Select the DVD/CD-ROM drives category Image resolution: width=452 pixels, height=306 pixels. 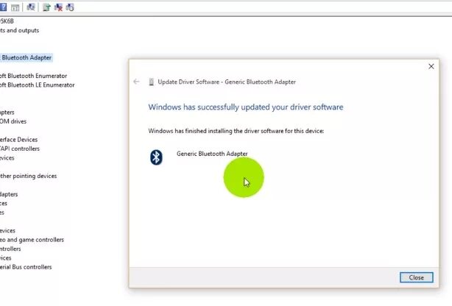point(13,121)
